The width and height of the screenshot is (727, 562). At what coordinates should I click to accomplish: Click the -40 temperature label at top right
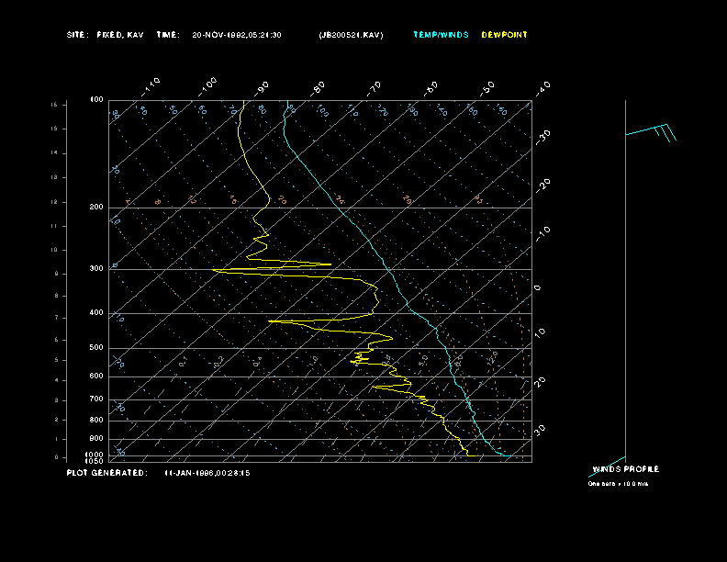point(542,87)
